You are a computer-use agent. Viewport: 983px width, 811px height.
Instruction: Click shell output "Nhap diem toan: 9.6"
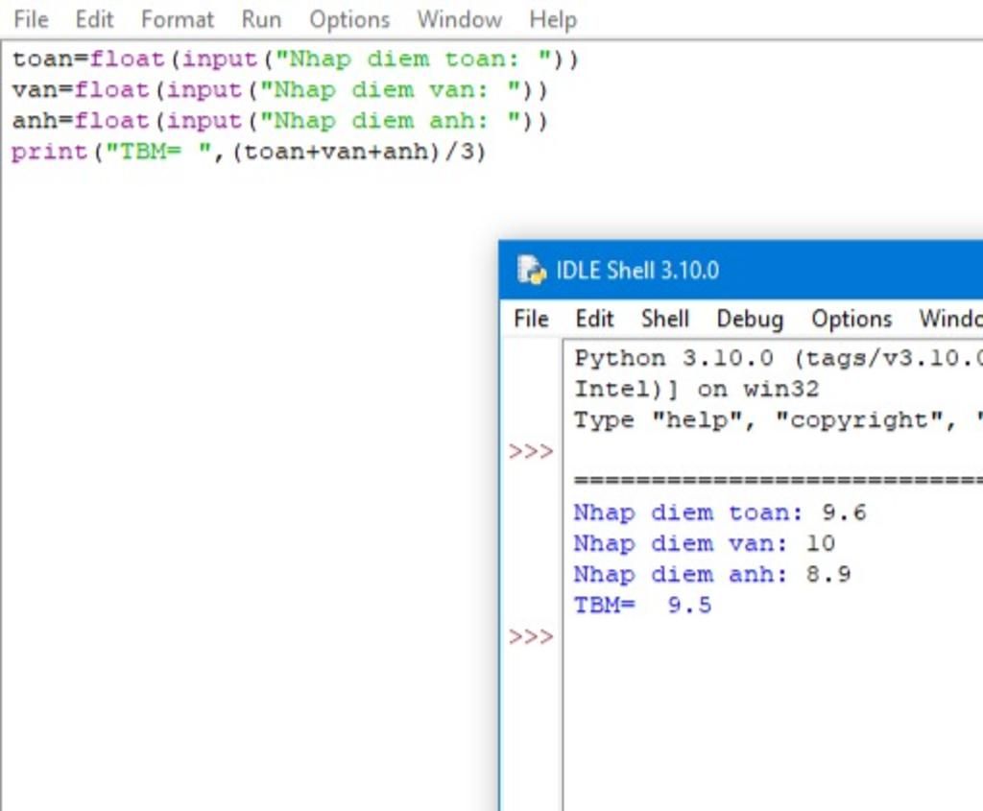tap(720, 513)
